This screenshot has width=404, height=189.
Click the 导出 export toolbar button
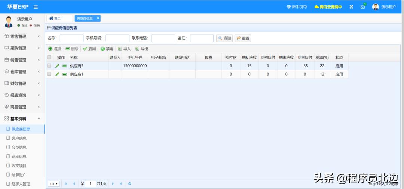(x=142, y=49)
